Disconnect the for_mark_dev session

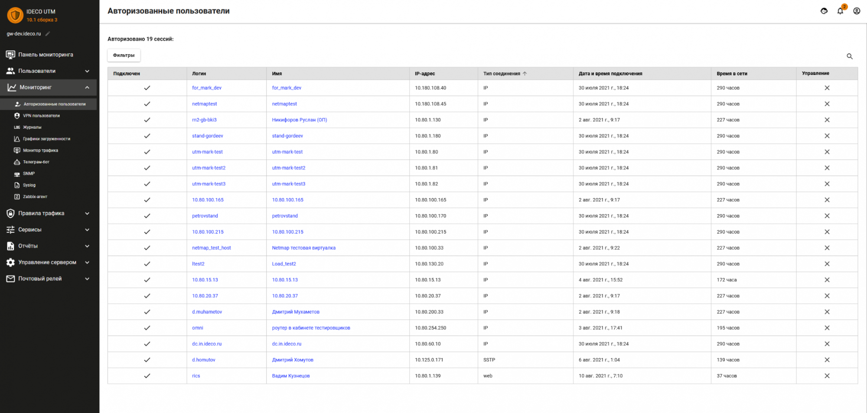point(827,88)
